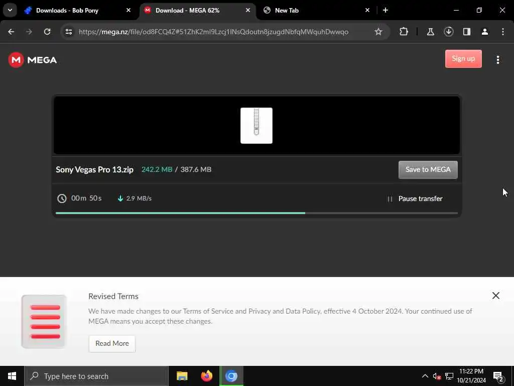Open the browser extensions puzzle icon
514x386 pixels.
[404, 32]
